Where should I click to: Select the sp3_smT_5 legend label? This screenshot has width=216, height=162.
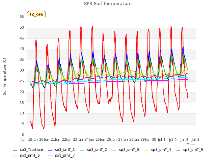coord(193,150)
